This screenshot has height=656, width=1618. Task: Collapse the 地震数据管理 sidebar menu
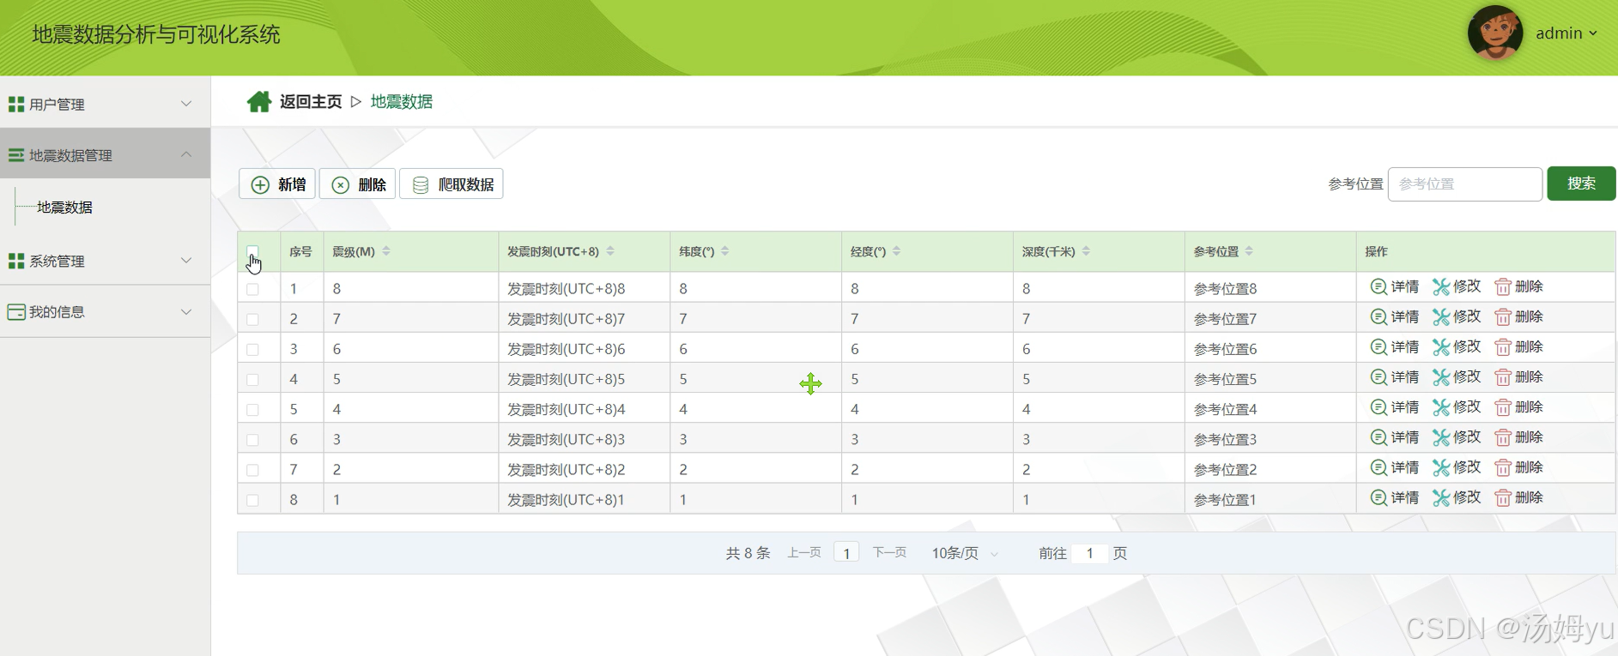click(x=105, y=154)
